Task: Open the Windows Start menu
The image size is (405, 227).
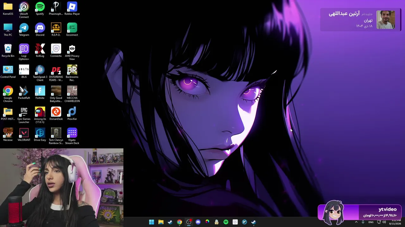Action: [152, 222]
